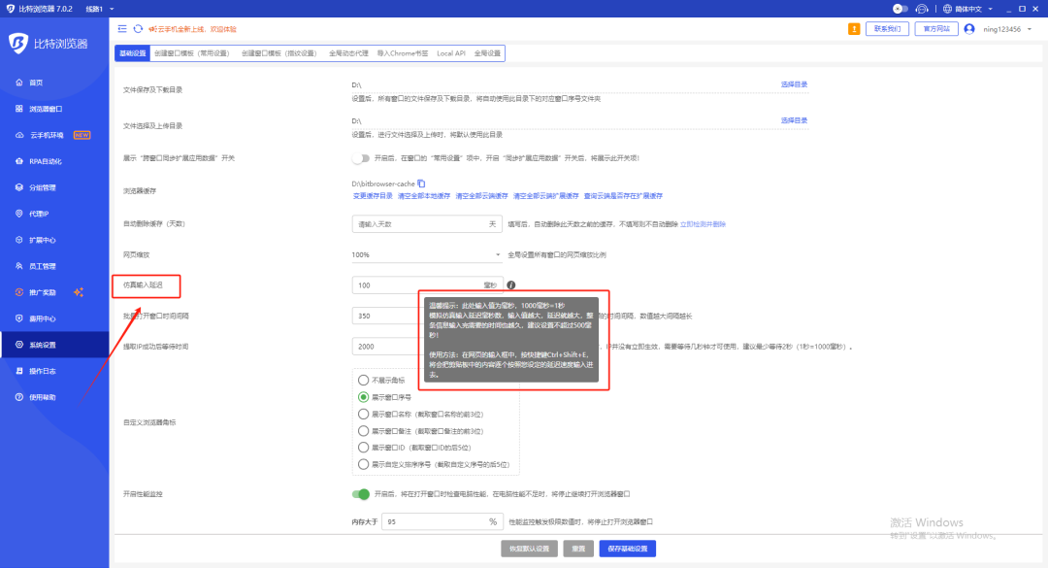
Task: Open 代理IP page from the sidebar
Action: 39,214
